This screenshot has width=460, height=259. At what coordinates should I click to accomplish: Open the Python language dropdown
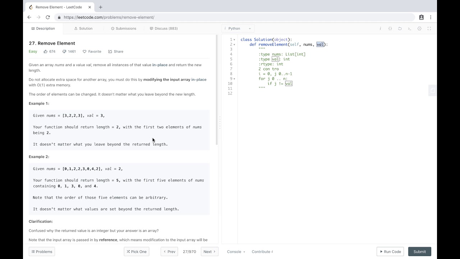(x=238, y=28)
